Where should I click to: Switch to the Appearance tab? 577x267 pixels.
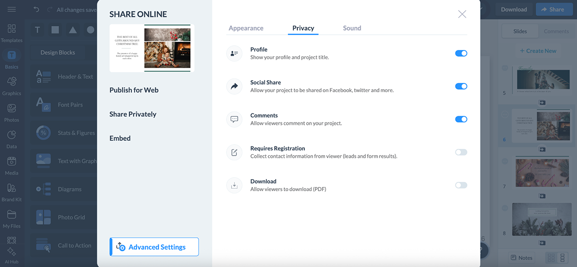[x=246, y=28]
